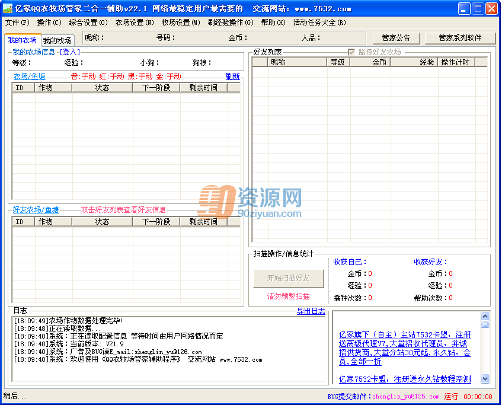502x405 pixels.
Task: Click the app icon in title bar
Action: tap(7, 9)
